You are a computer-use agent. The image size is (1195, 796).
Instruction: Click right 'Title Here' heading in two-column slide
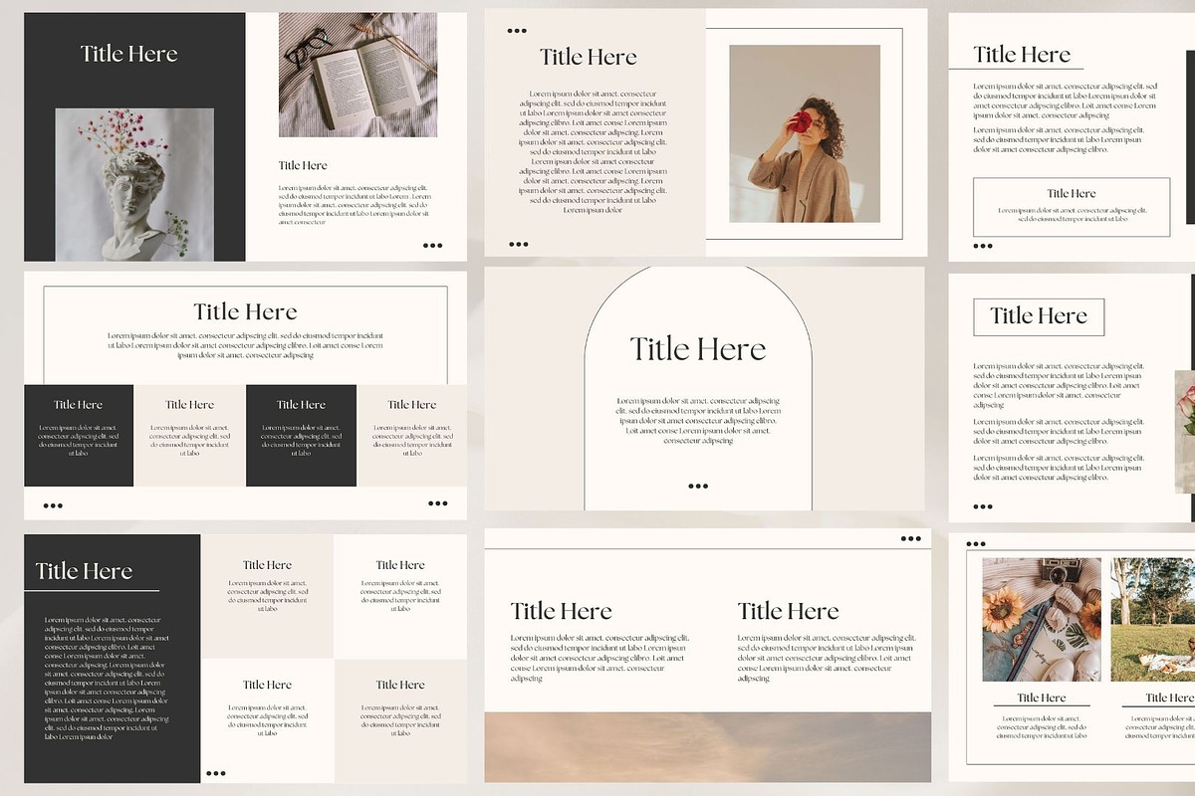[x=789, y=611]
